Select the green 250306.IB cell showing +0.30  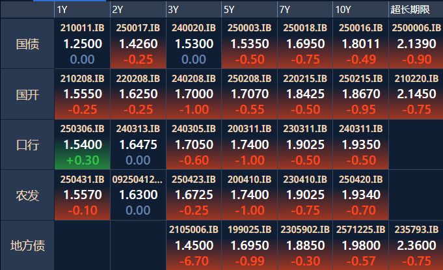pyautogui.click(x=82, y=144)
